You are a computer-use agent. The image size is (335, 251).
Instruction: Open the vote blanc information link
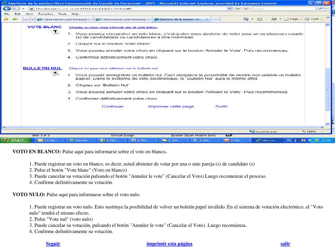click(113, 27)
